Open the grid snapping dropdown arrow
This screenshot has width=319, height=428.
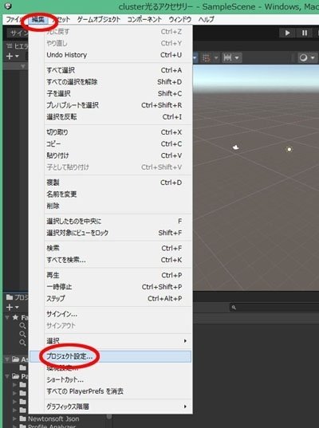(216, 57)
